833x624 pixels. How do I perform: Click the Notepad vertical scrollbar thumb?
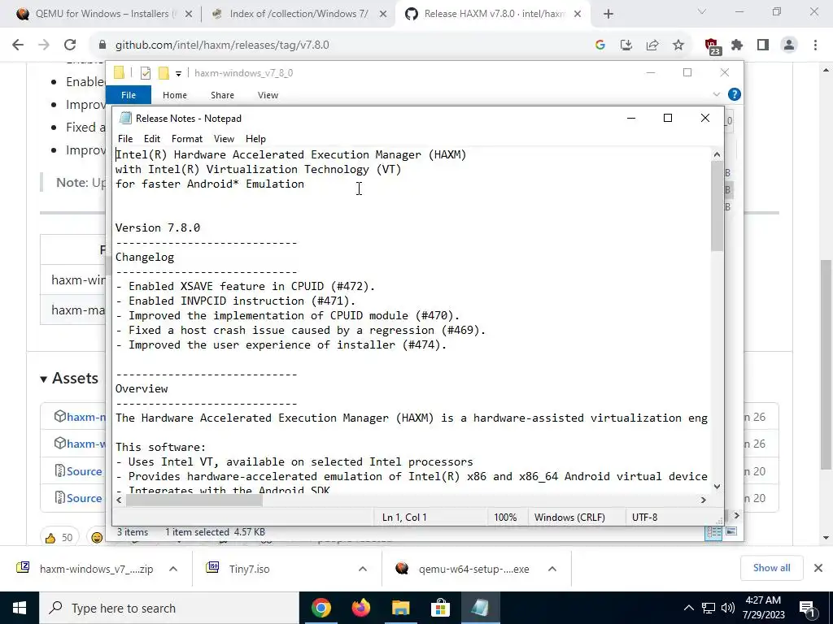click(x=717, y=206)
